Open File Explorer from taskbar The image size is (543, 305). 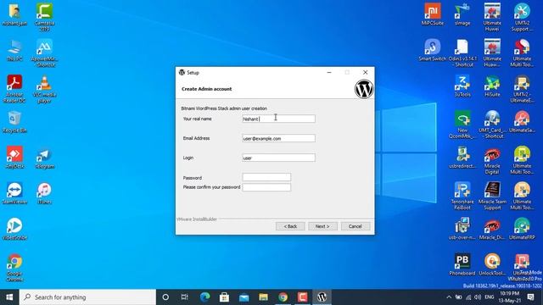point(263,297)
